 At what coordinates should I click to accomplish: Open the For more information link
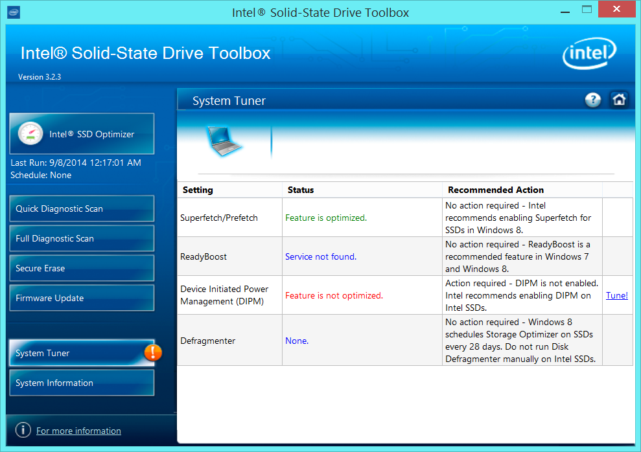(78, 431)
